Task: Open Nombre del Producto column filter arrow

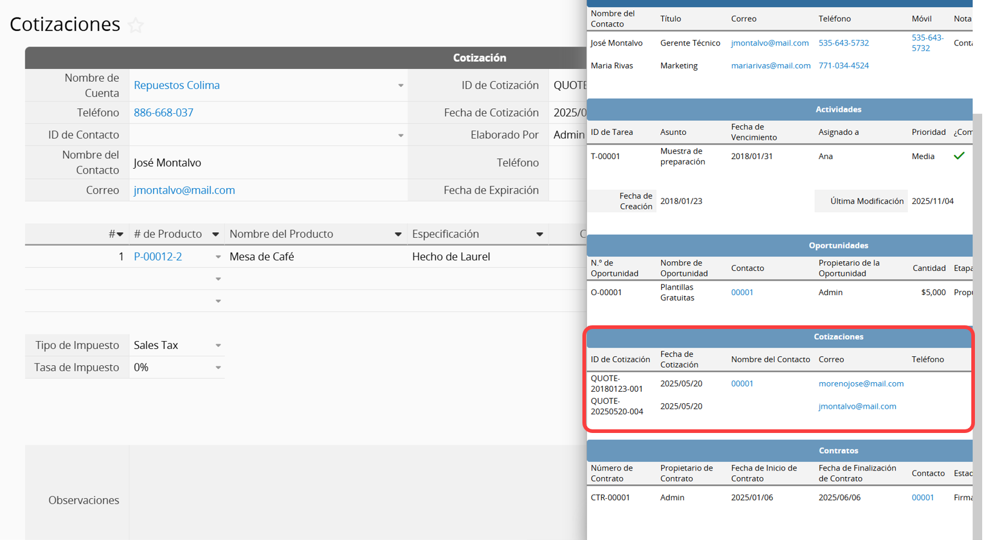Action: point(398,235)
